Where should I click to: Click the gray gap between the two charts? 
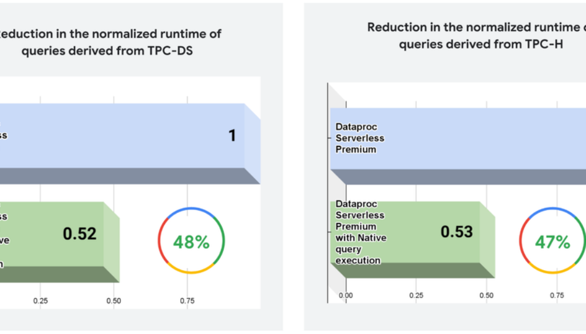[x=293, y=171]
